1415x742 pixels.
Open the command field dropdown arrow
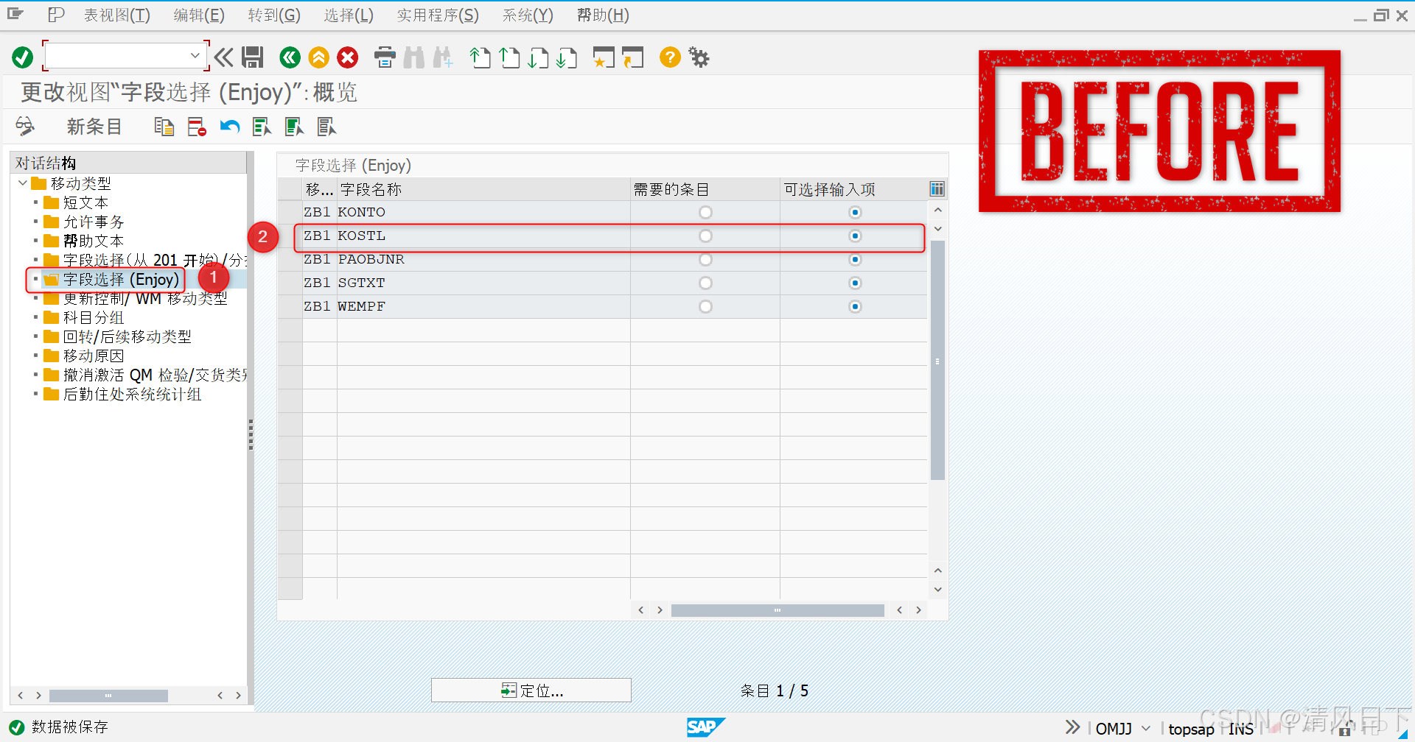click(x=195, y=55)
